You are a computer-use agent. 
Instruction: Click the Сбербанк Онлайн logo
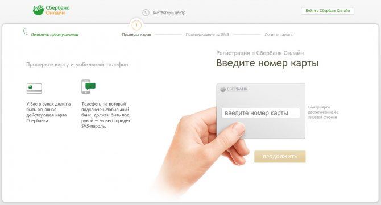[x=51, y=10]
